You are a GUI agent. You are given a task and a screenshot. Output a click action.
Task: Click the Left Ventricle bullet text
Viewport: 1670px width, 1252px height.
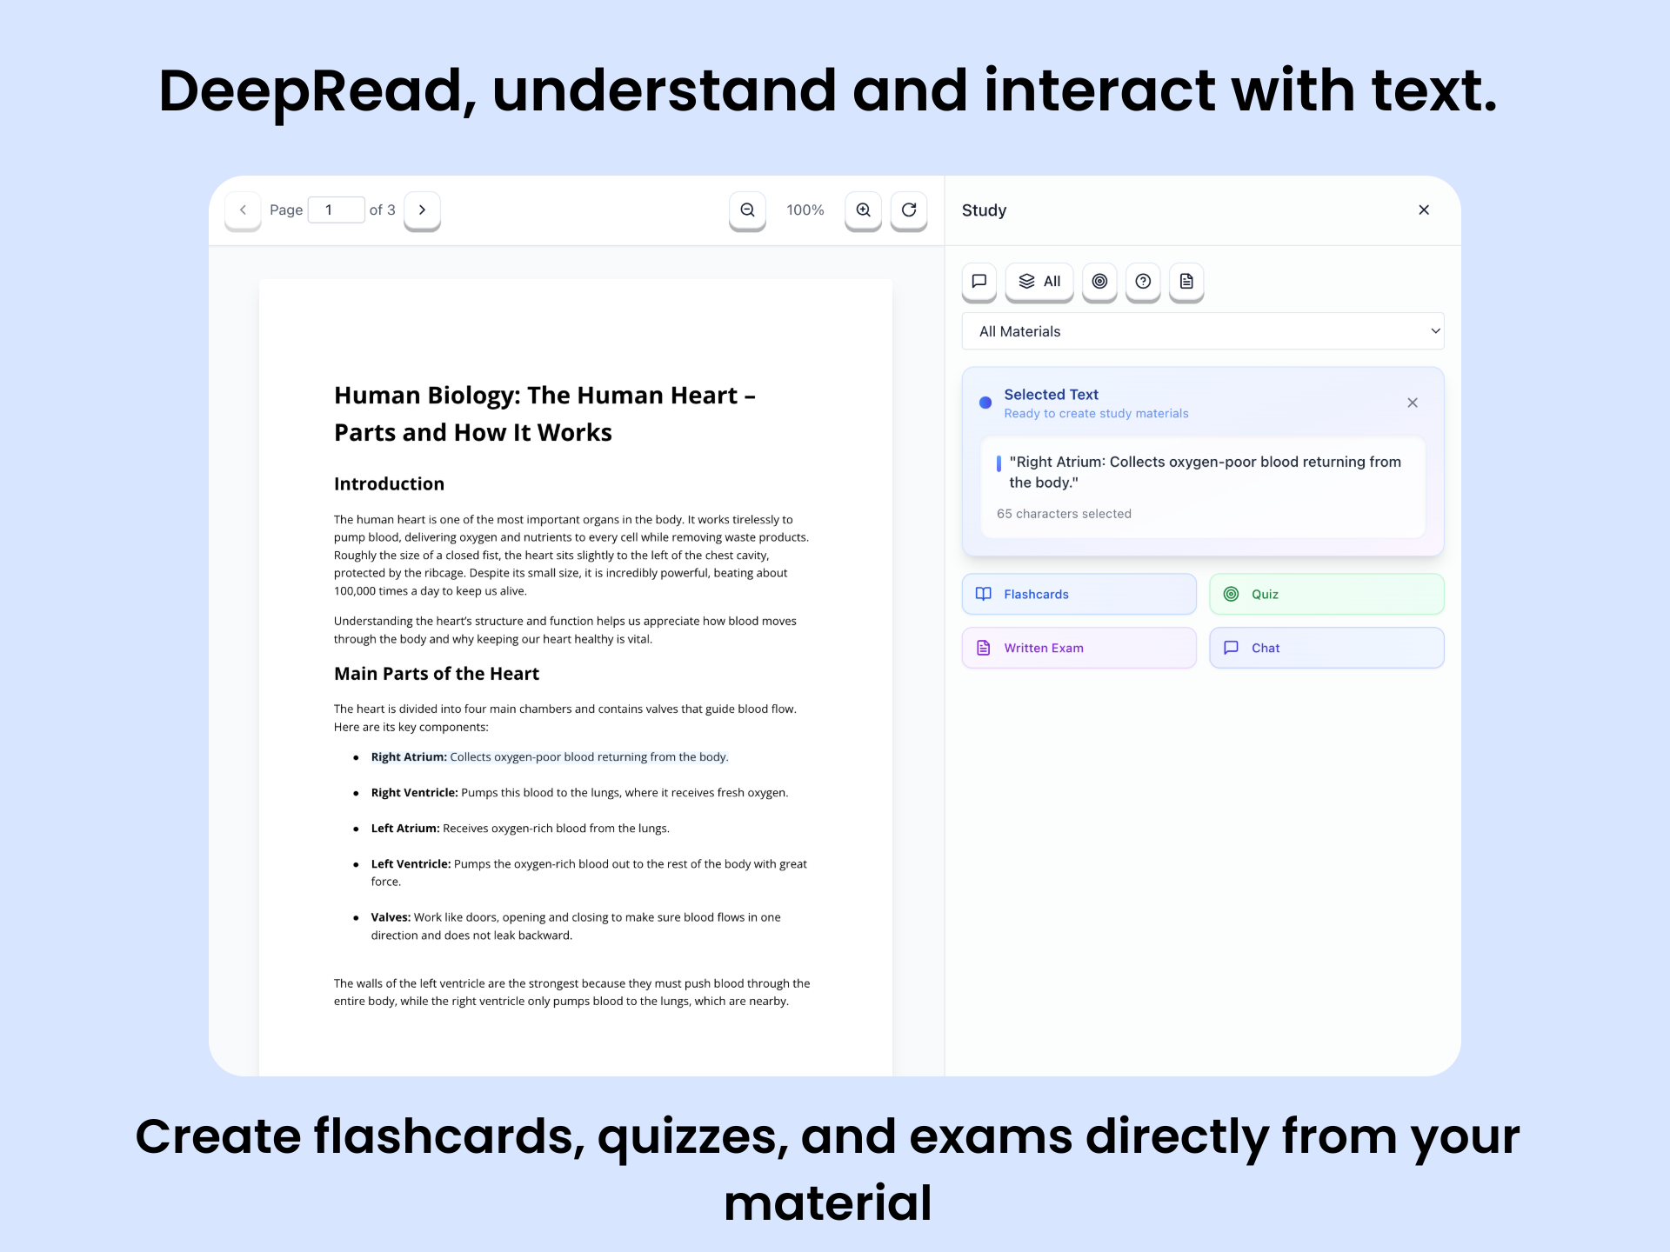point(589,872)
